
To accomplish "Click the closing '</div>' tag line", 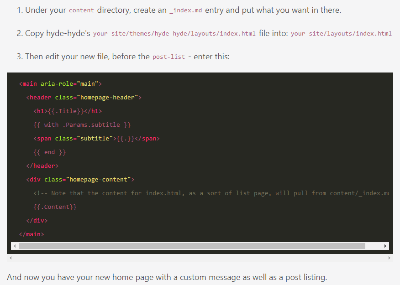I will click(37, 221).
